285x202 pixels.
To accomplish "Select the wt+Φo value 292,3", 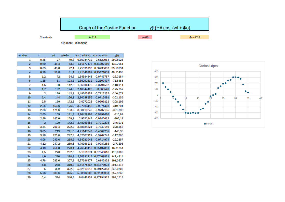I will tap(71, 152).
